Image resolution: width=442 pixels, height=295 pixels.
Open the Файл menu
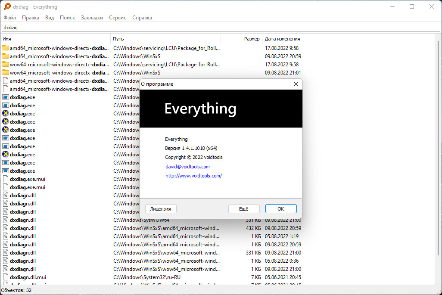tap(9, 18)
